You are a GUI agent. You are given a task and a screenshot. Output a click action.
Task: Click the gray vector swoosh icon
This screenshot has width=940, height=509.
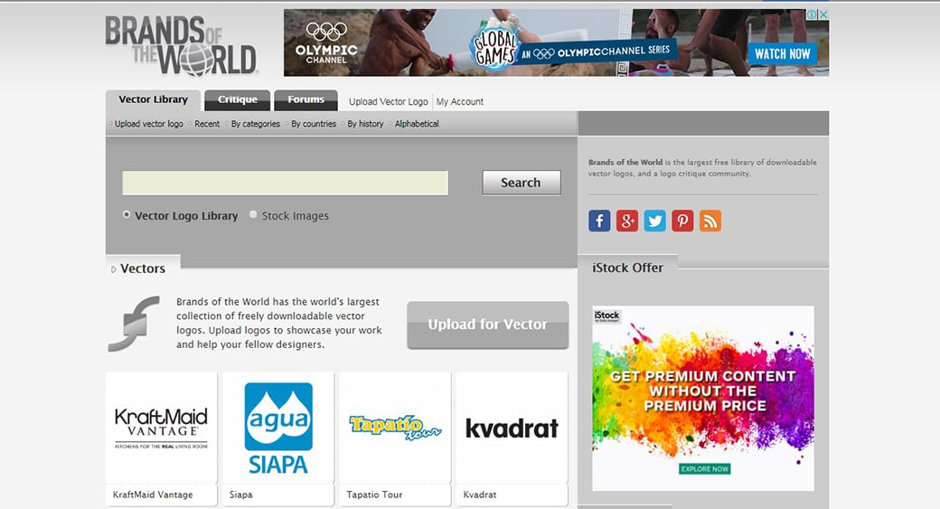(x=134, y=323)
